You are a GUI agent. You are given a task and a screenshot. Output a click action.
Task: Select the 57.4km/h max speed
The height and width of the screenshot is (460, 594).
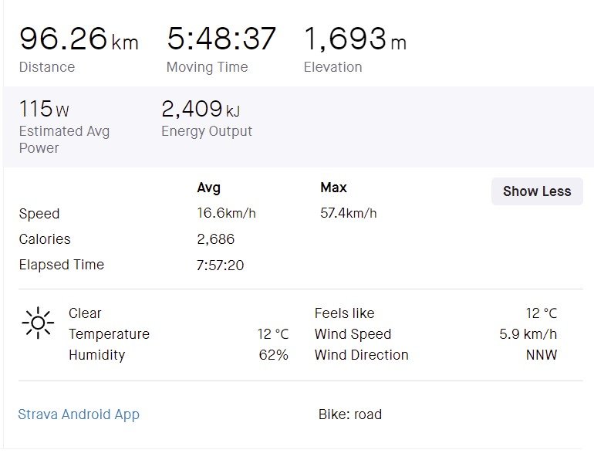pyautogui.click(x=349, y=213)
